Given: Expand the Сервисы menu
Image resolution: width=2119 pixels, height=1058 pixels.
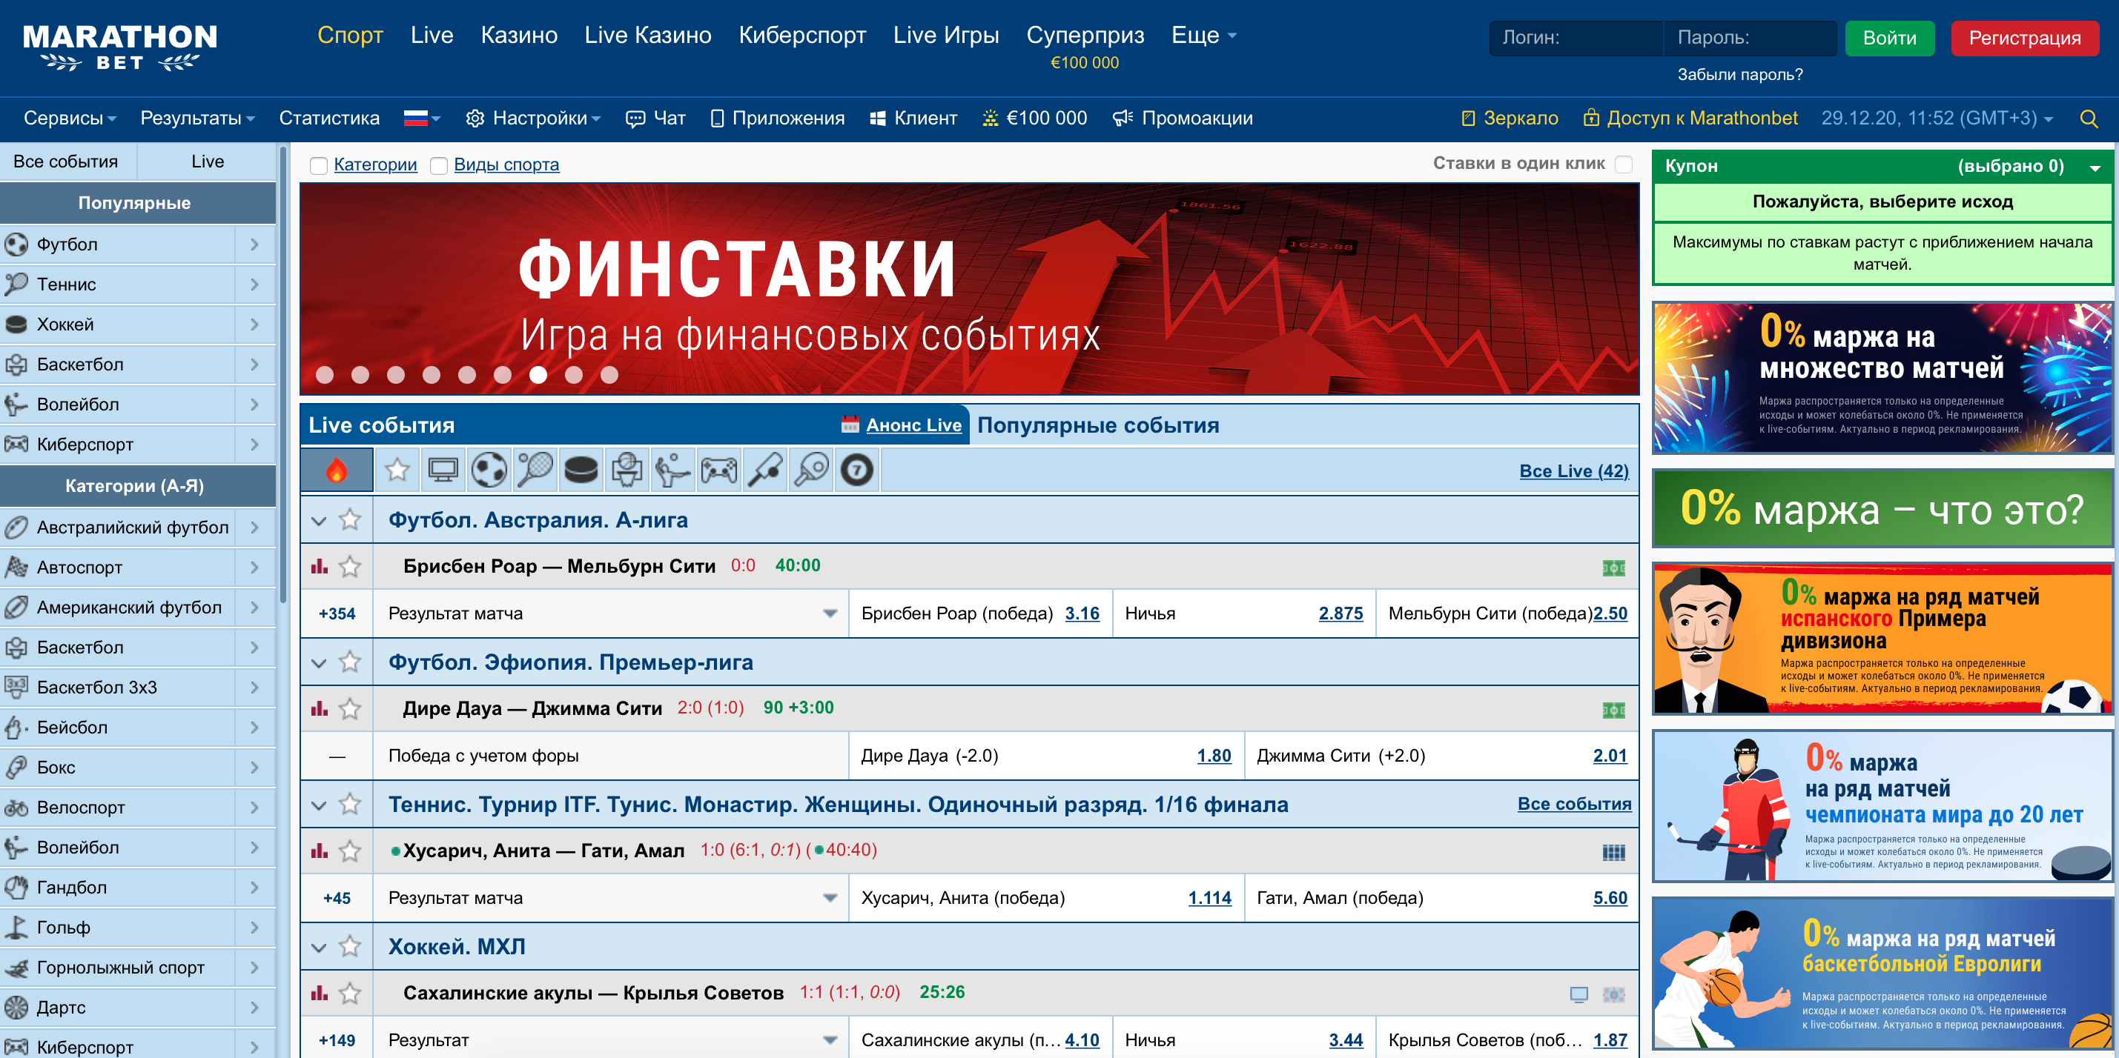Looking at the screenshot, I should 70,119.
